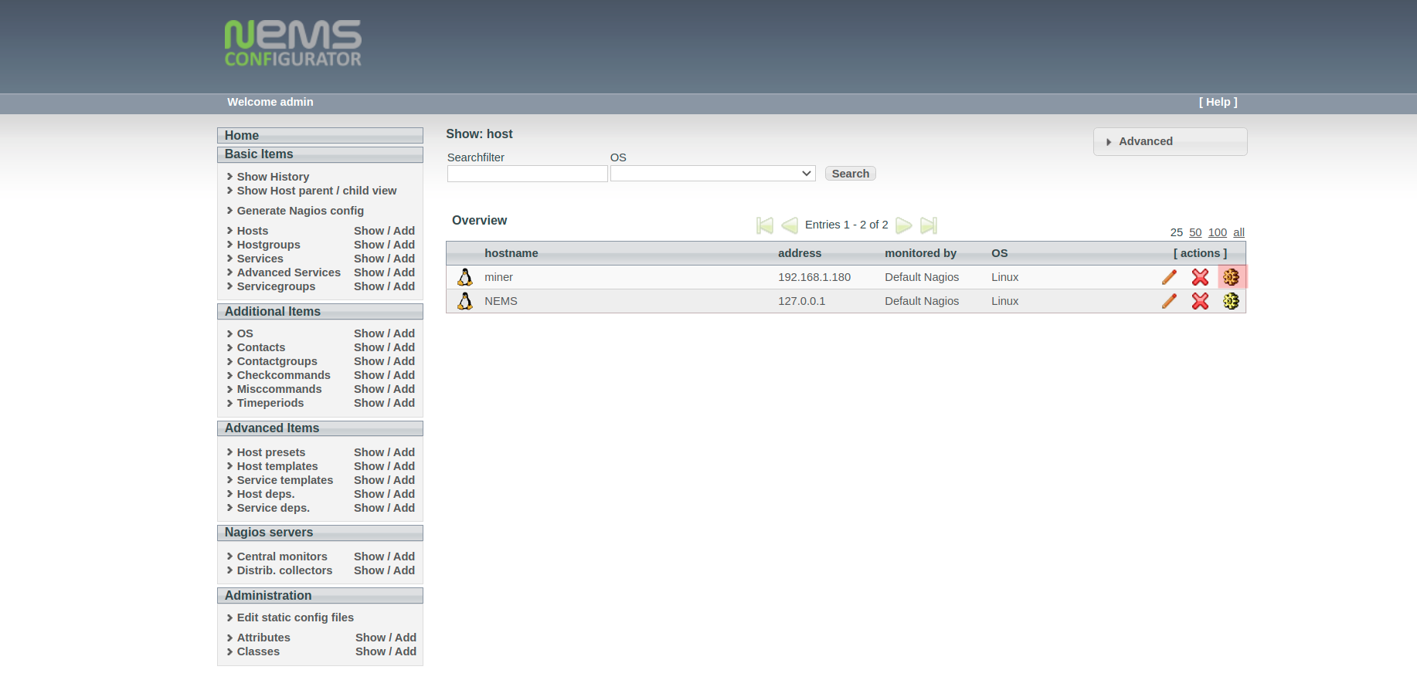Edit the NEMS host with pencil icon
Image resolution: width=1417 pixels, height=680 pixels.
(x=1169, y=301)
